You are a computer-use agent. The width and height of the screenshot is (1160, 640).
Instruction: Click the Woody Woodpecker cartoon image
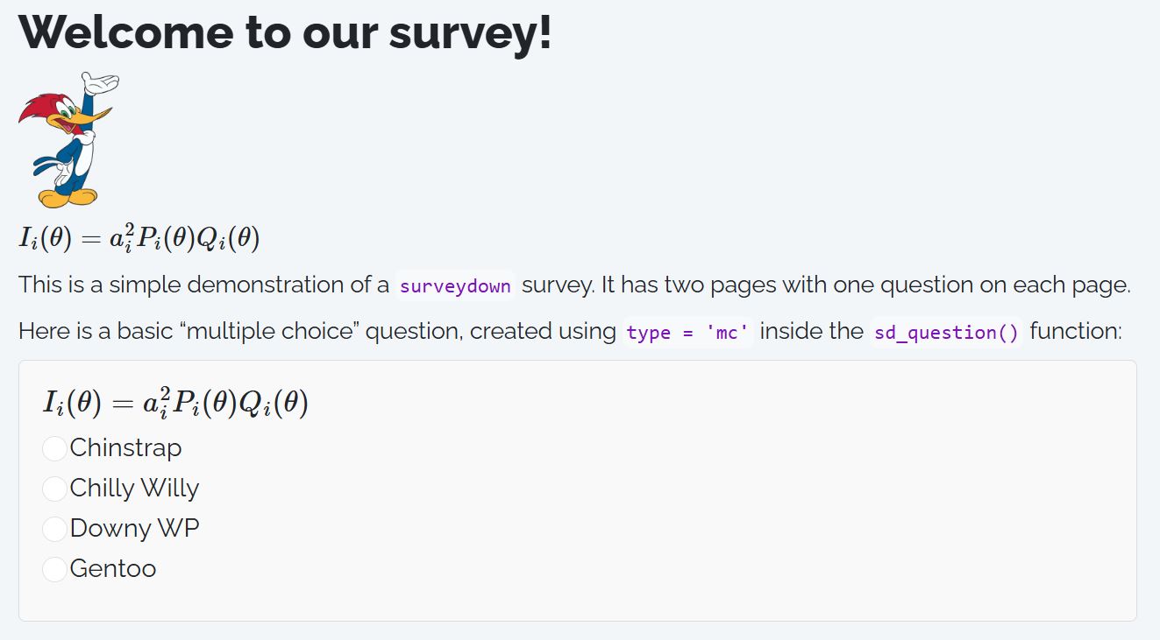tap(68, 140)
